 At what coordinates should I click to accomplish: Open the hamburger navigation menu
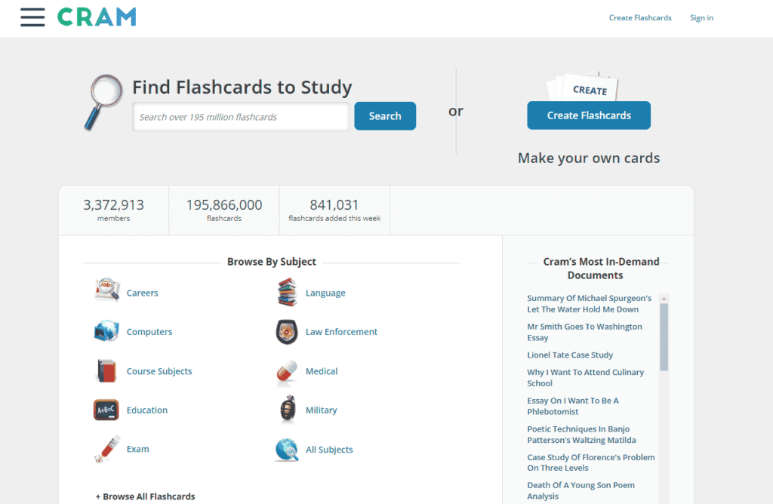pos(32,17)
